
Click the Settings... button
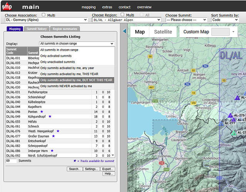coord(91,169)
